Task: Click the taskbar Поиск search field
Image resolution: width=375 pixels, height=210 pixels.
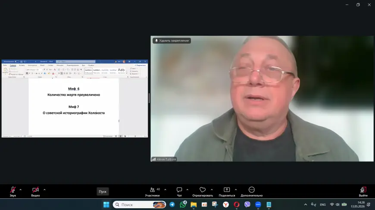Action: [139, 204]
